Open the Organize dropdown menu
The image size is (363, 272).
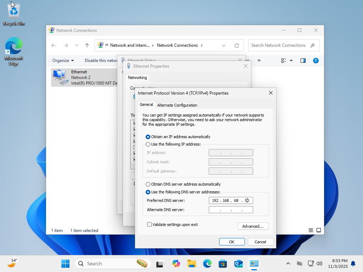pyautogui.click(x=63, y=60)
